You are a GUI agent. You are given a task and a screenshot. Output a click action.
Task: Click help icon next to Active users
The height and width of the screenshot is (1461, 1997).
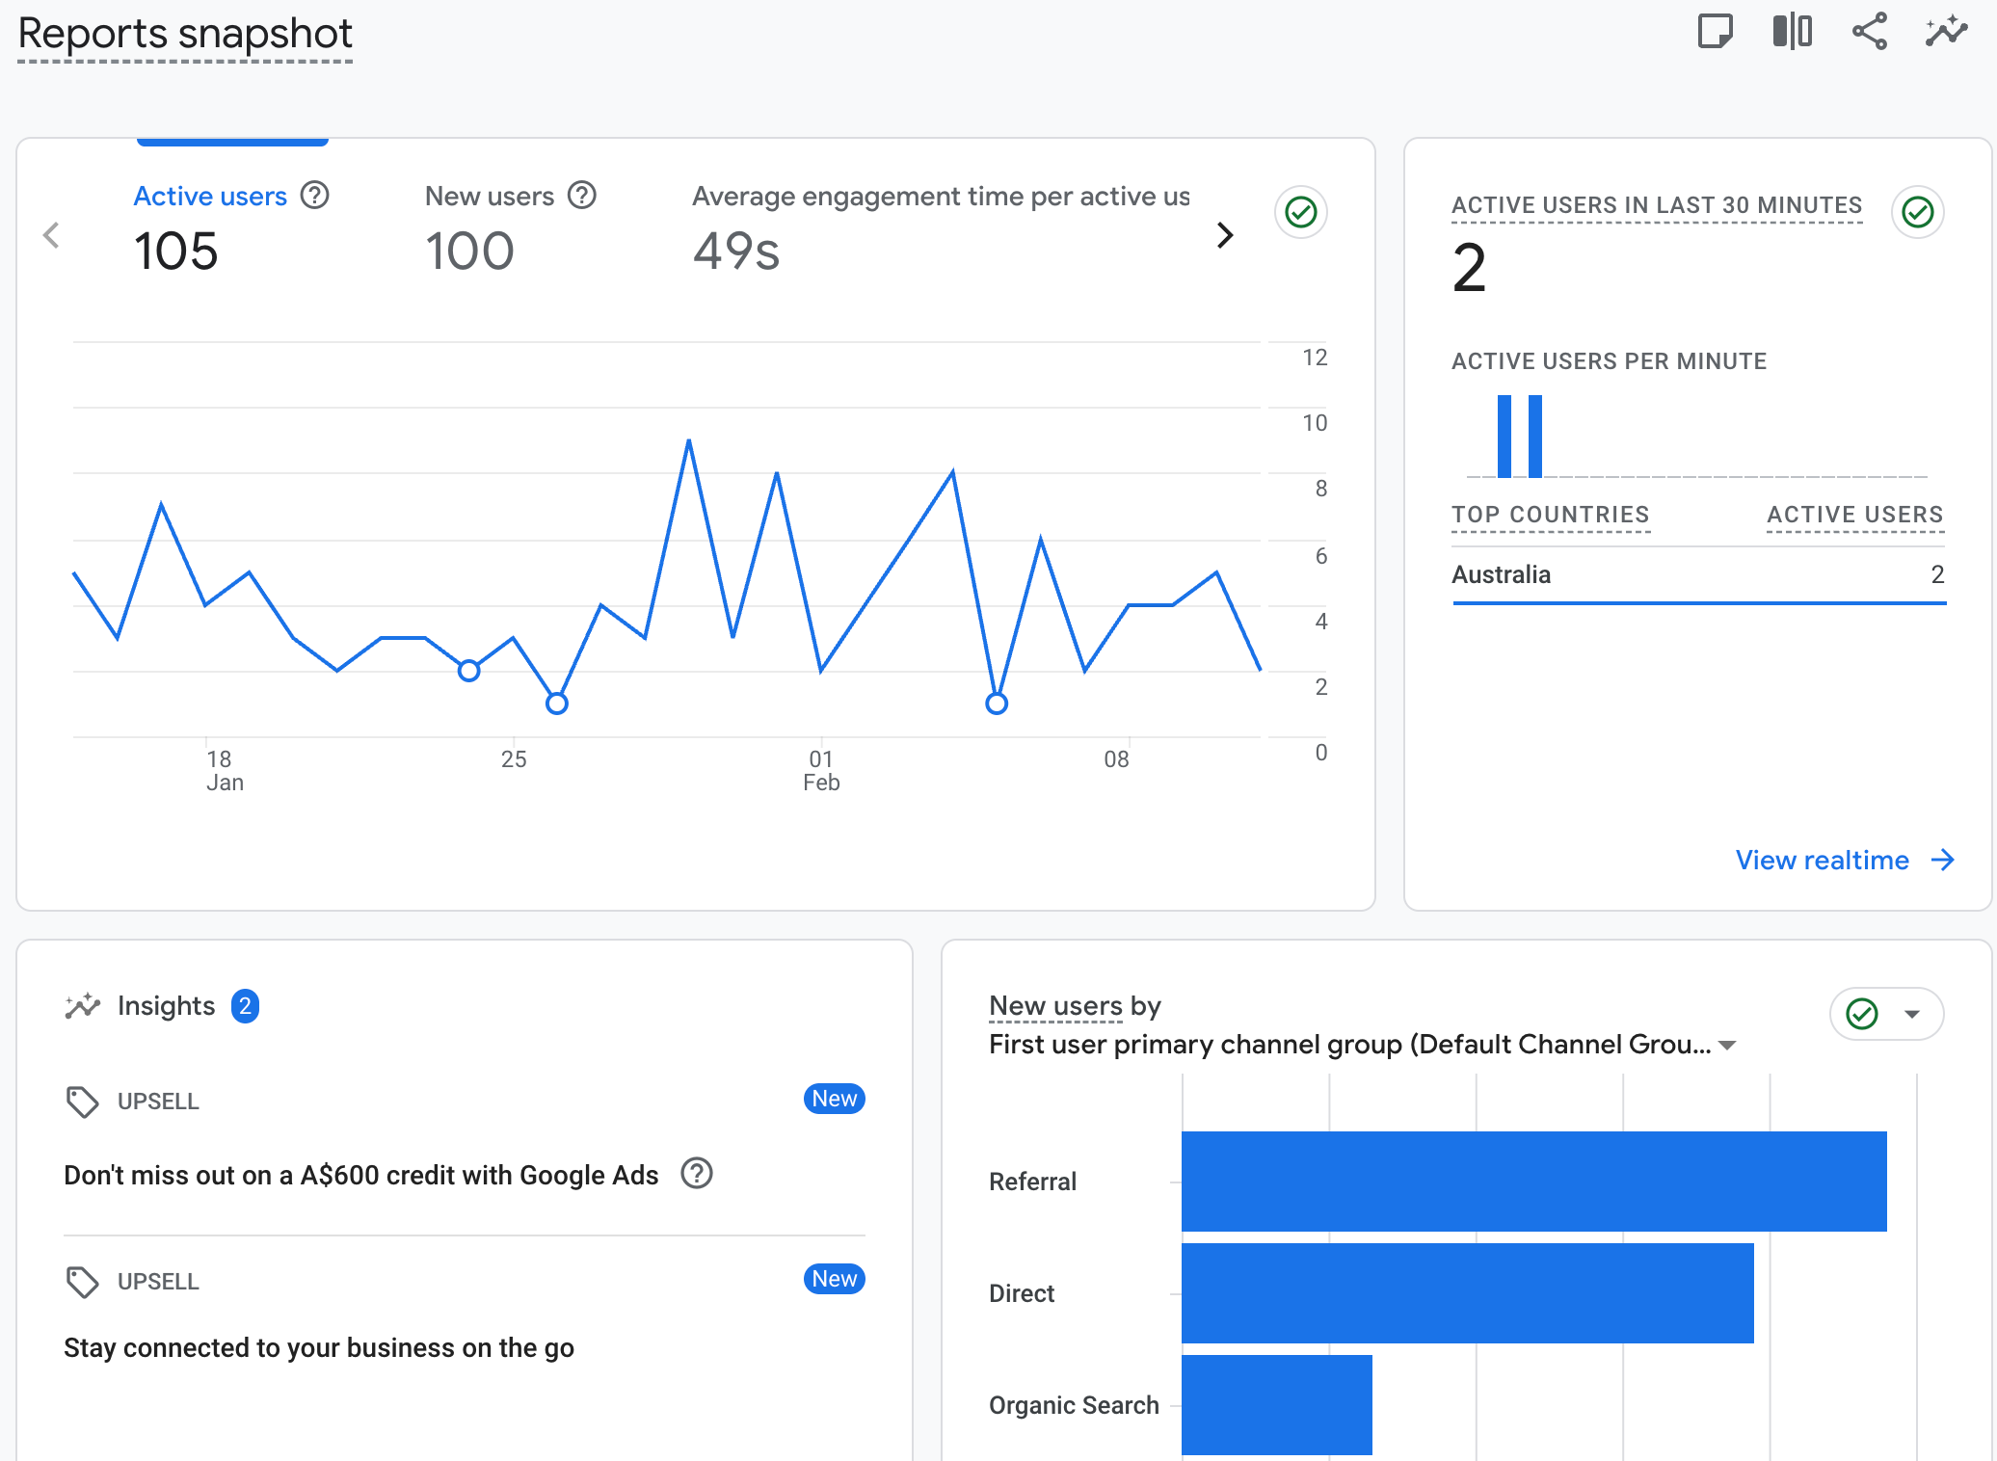pyautogui.click(x=314, y=196)
